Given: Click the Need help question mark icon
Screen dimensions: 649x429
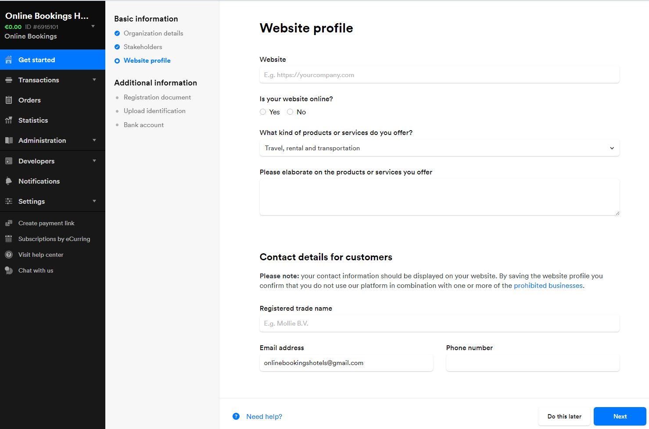Looking at the screenshot, I should point(236,416).
